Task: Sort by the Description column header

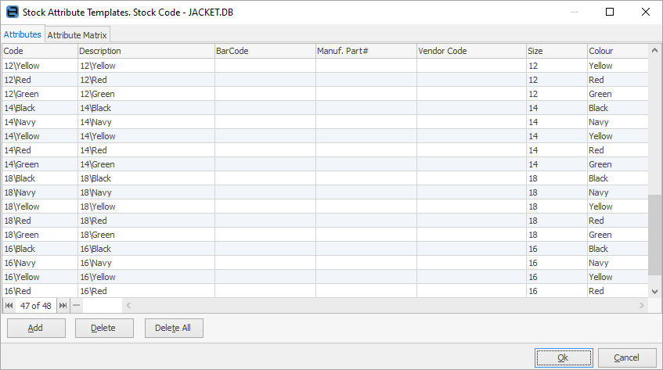Action: tap(146, 51)
